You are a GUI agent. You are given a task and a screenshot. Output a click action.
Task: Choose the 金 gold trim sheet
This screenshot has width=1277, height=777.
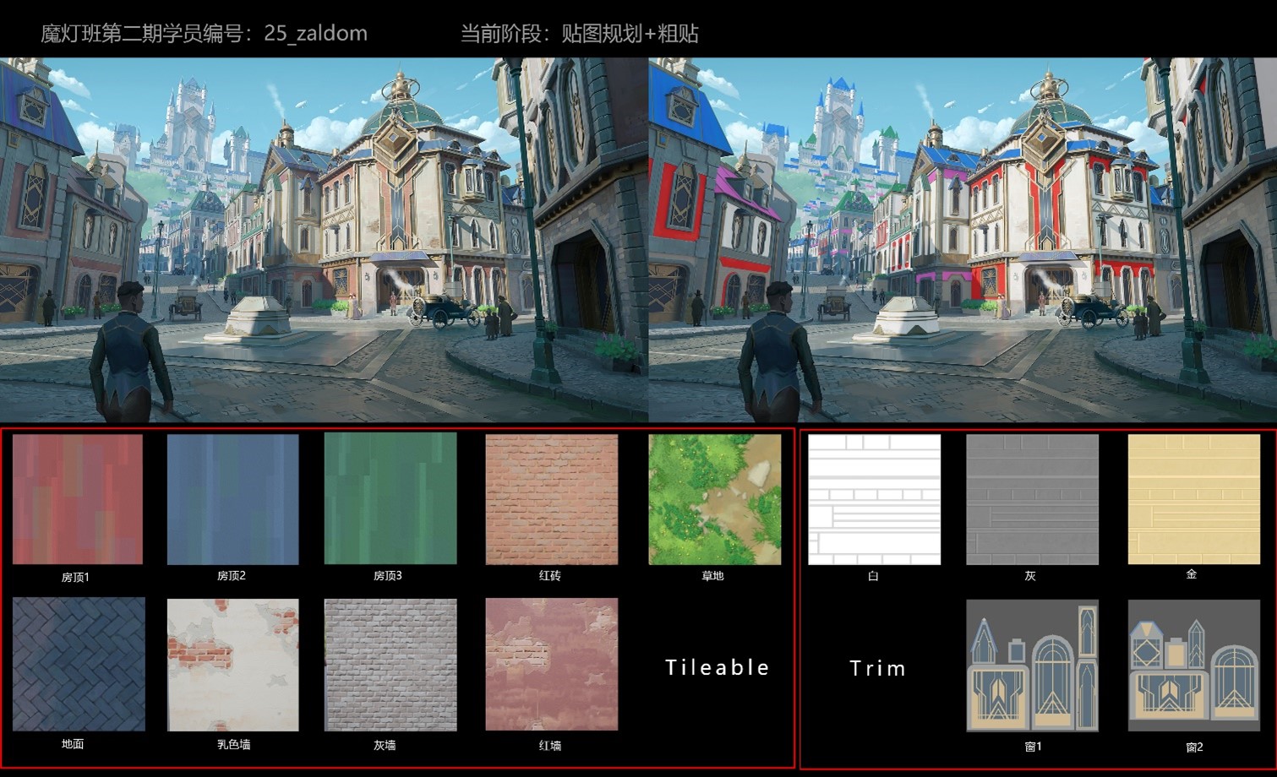1193,498
